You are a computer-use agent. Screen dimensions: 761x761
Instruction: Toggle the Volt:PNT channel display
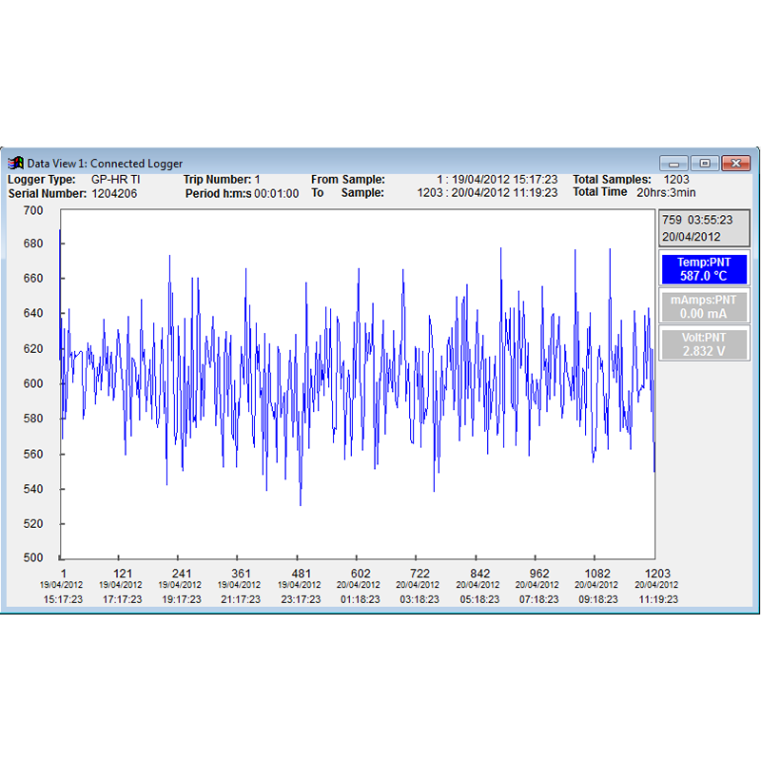(x=704, y=344)
